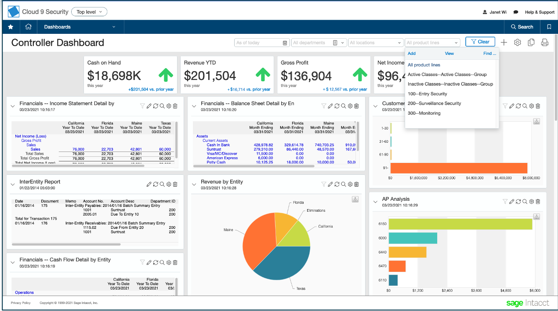Viewport: 558px width, 311px height.
Task: Choose Active Classes--Active Classes--Group option
Action: (x=447, y=74)
